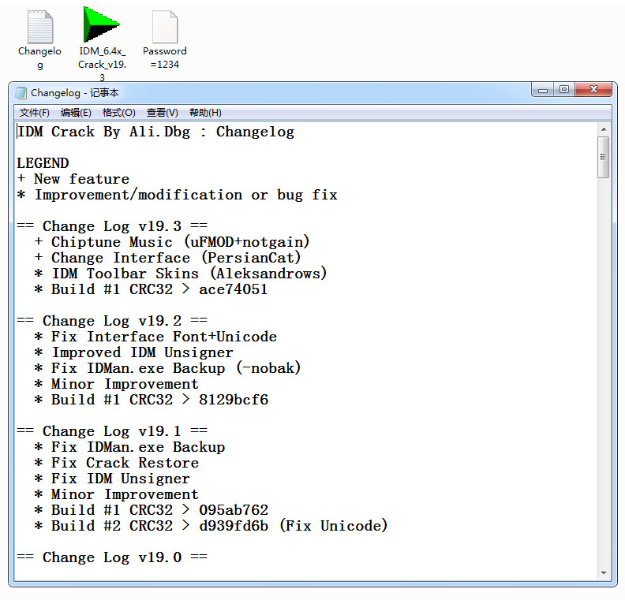
Task: Click the word 'LEGEND'
Action: pos(43,163)
